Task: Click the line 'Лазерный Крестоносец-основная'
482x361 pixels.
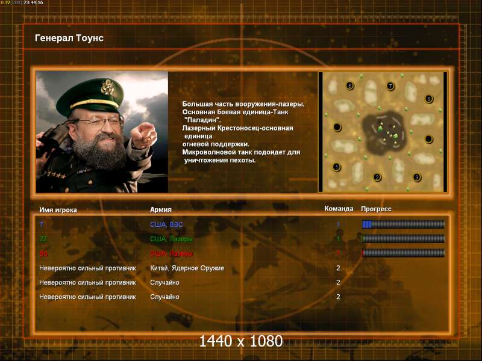Action: pos(237,128)
